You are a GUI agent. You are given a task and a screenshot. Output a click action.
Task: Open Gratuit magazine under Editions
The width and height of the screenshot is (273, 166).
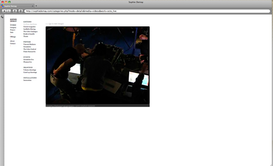29,27
